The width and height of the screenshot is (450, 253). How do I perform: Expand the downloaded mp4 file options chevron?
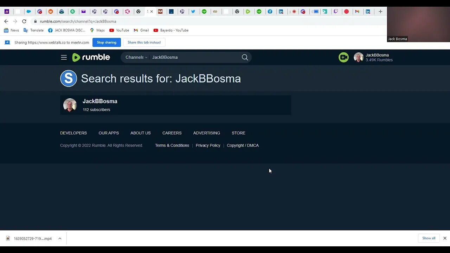tap(60, 239)
